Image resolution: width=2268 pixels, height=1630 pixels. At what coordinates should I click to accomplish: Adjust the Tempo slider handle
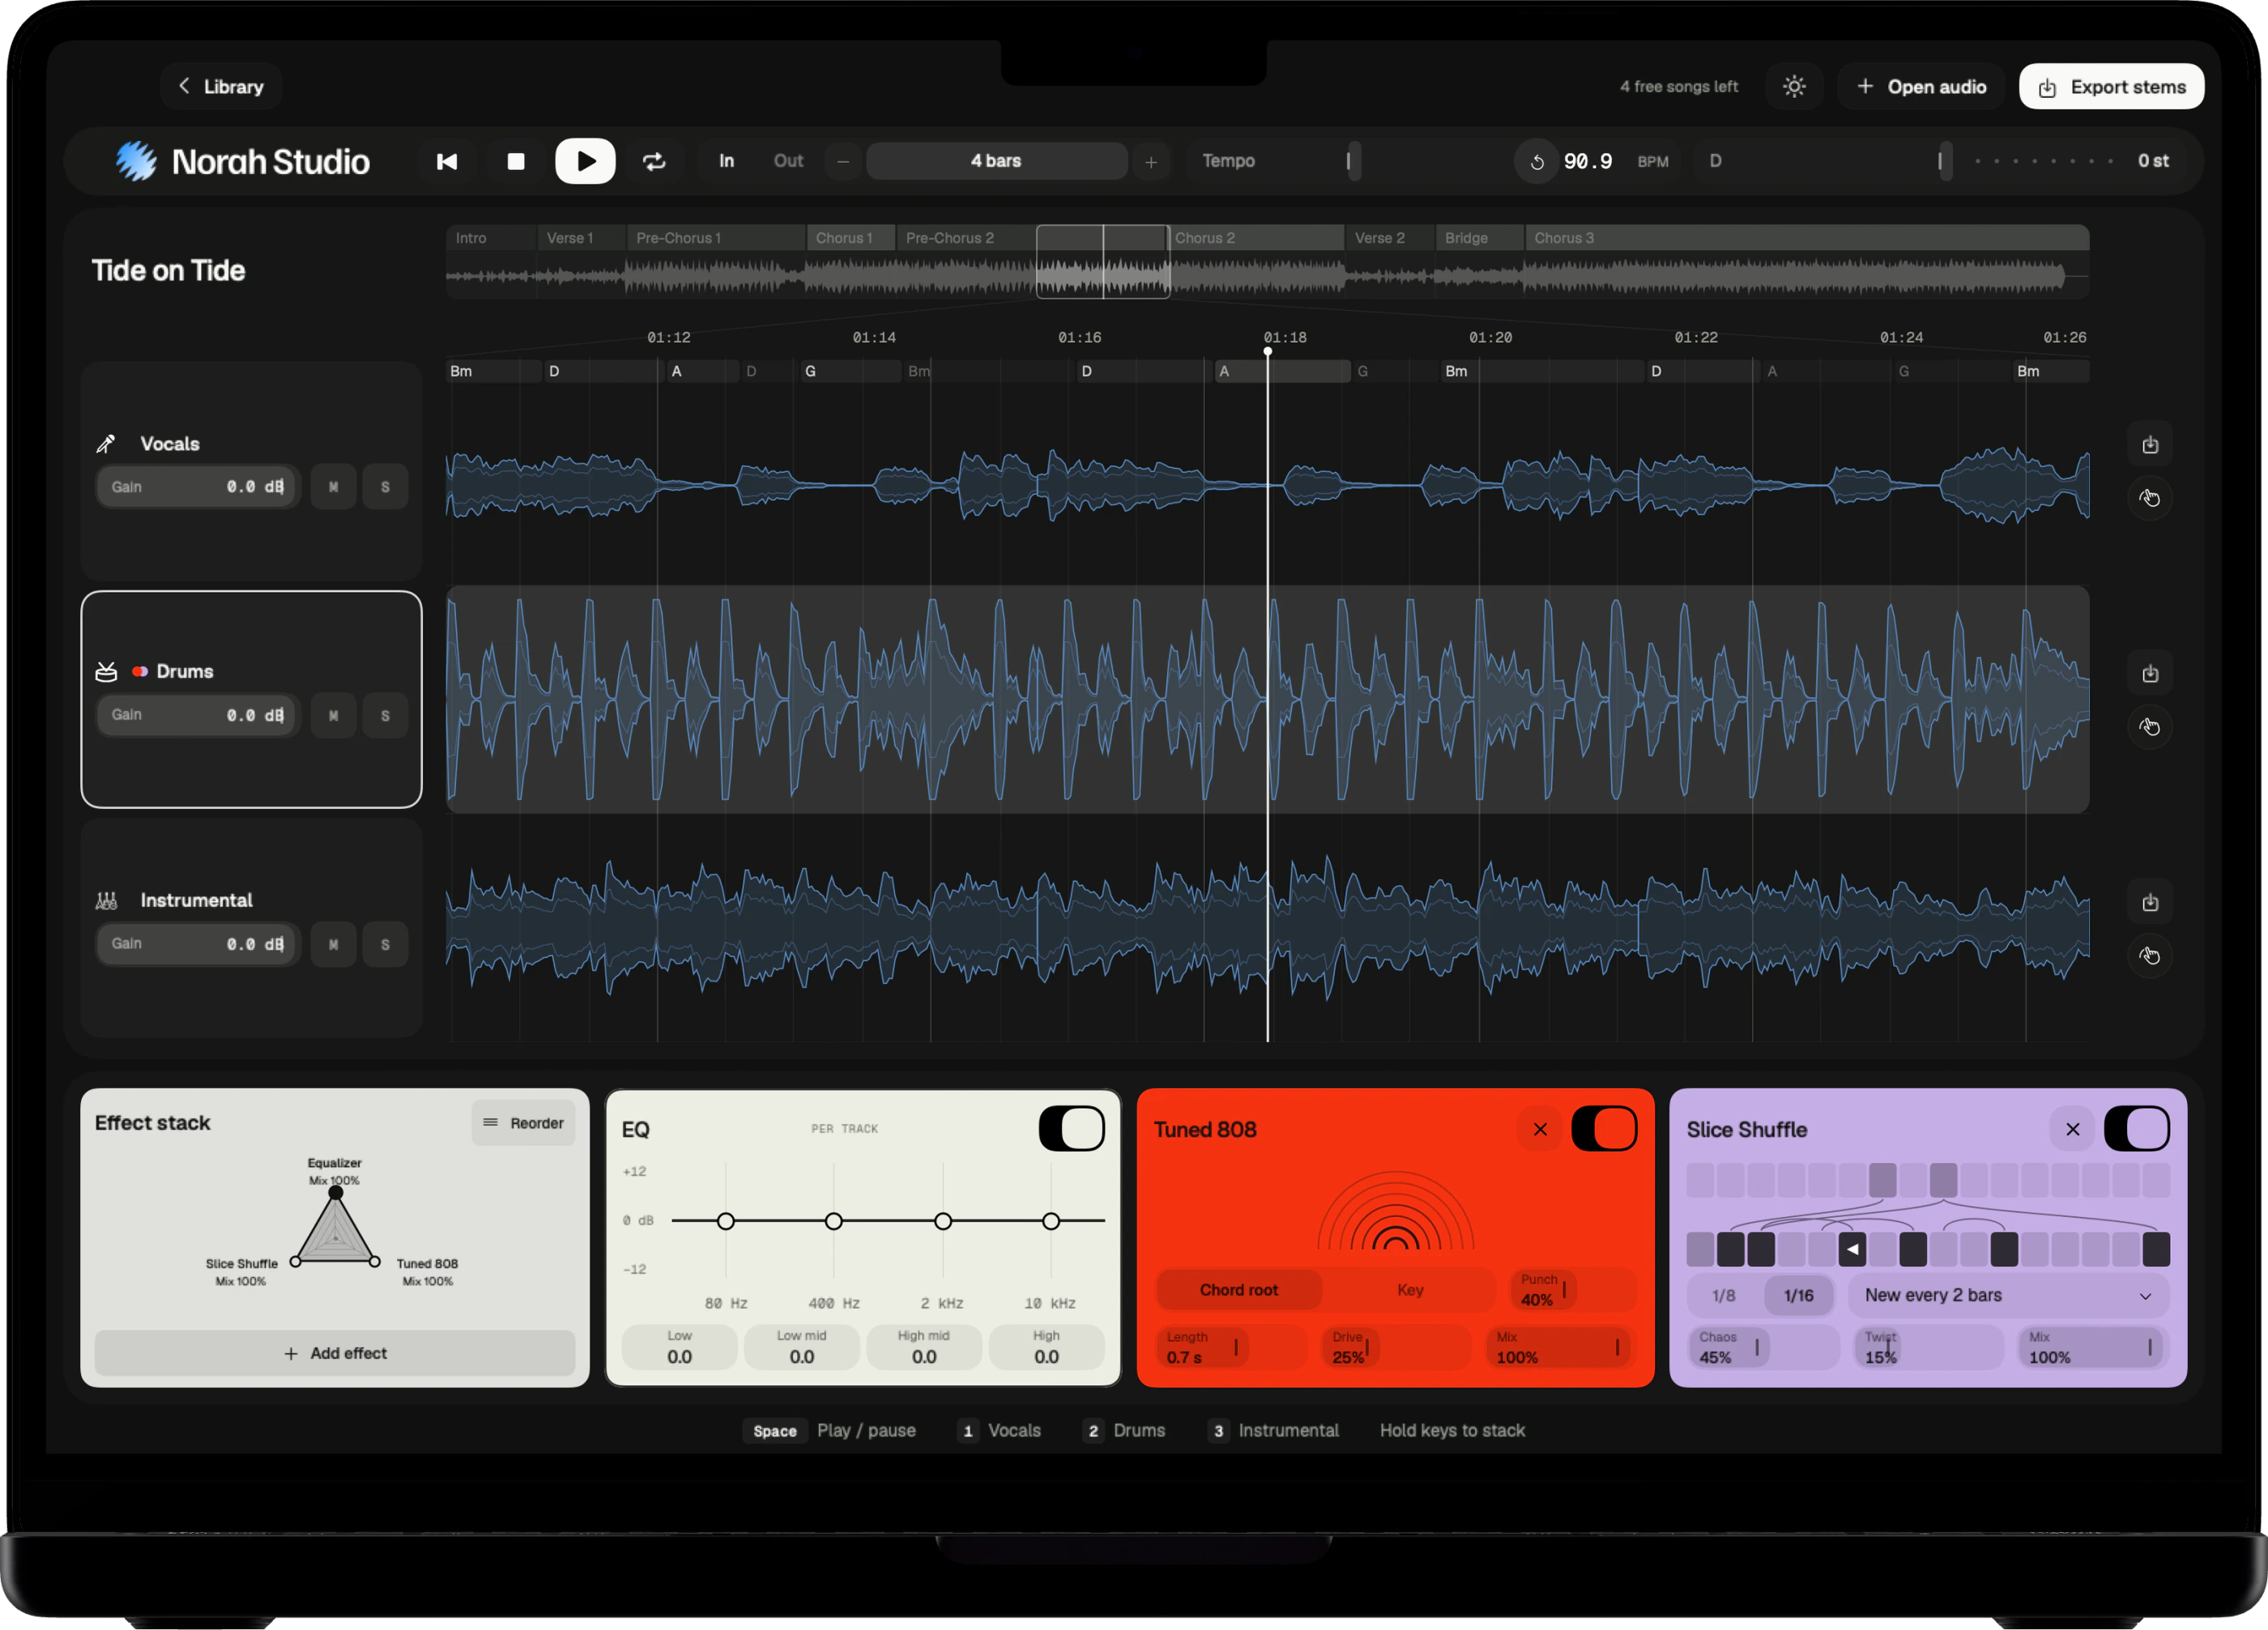[x=1353, y=161]
